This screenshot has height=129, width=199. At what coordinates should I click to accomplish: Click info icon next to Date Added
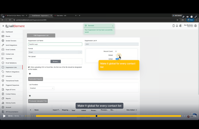pyautogui.click(x=136, y=110)
